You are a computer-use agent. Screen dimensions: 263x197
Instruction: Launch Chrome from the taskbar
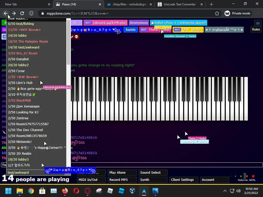[31, 191]
